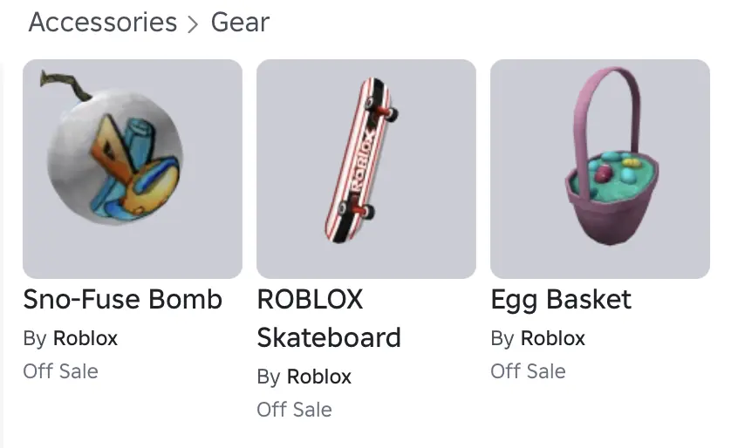Viewport: 731px width, 448px height.
Task: Click the Gear breadcrumb category
Action: pos(240,23)
